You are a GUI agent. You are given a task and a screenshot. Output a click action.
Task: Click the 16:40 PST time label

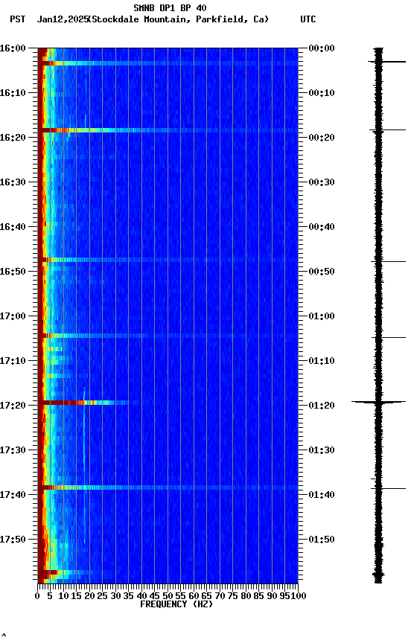[13, 227]
